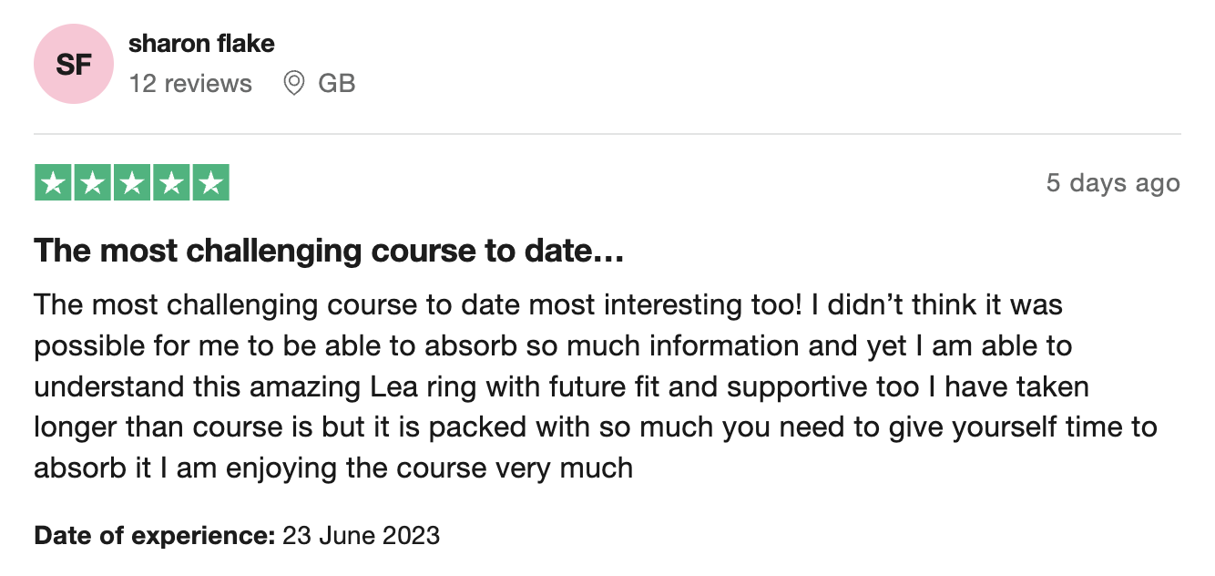Open sharon flake's reviewer profile name
1215x576 pixels.
pyautogui.click(x=201, y=43)
